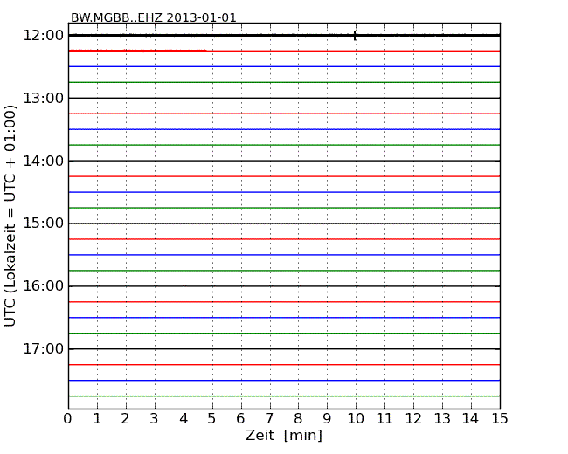Screen dimensions: 568x454
Task: Select x-axis tick label 15
Action: point(500,419)
